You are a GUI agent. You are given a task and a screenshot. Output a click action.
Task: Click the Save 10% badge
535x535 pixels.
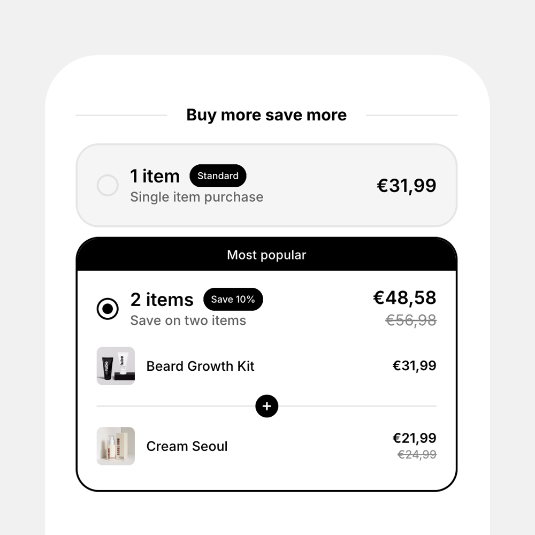click(x=233, y=299)
